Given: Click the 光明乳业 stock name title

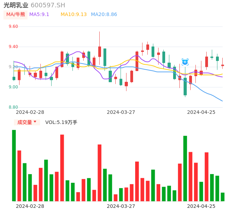Looking at the screenshot, I should point(16,5).
